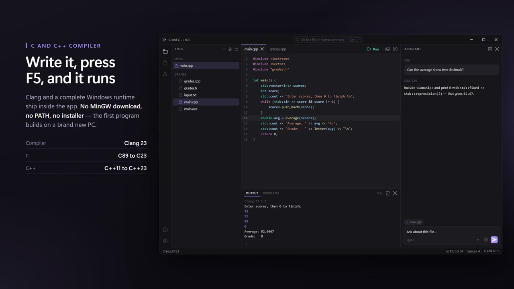Open the chat icon at sidebar bottom
The image size is (514, 289).
tap(165, 230)
